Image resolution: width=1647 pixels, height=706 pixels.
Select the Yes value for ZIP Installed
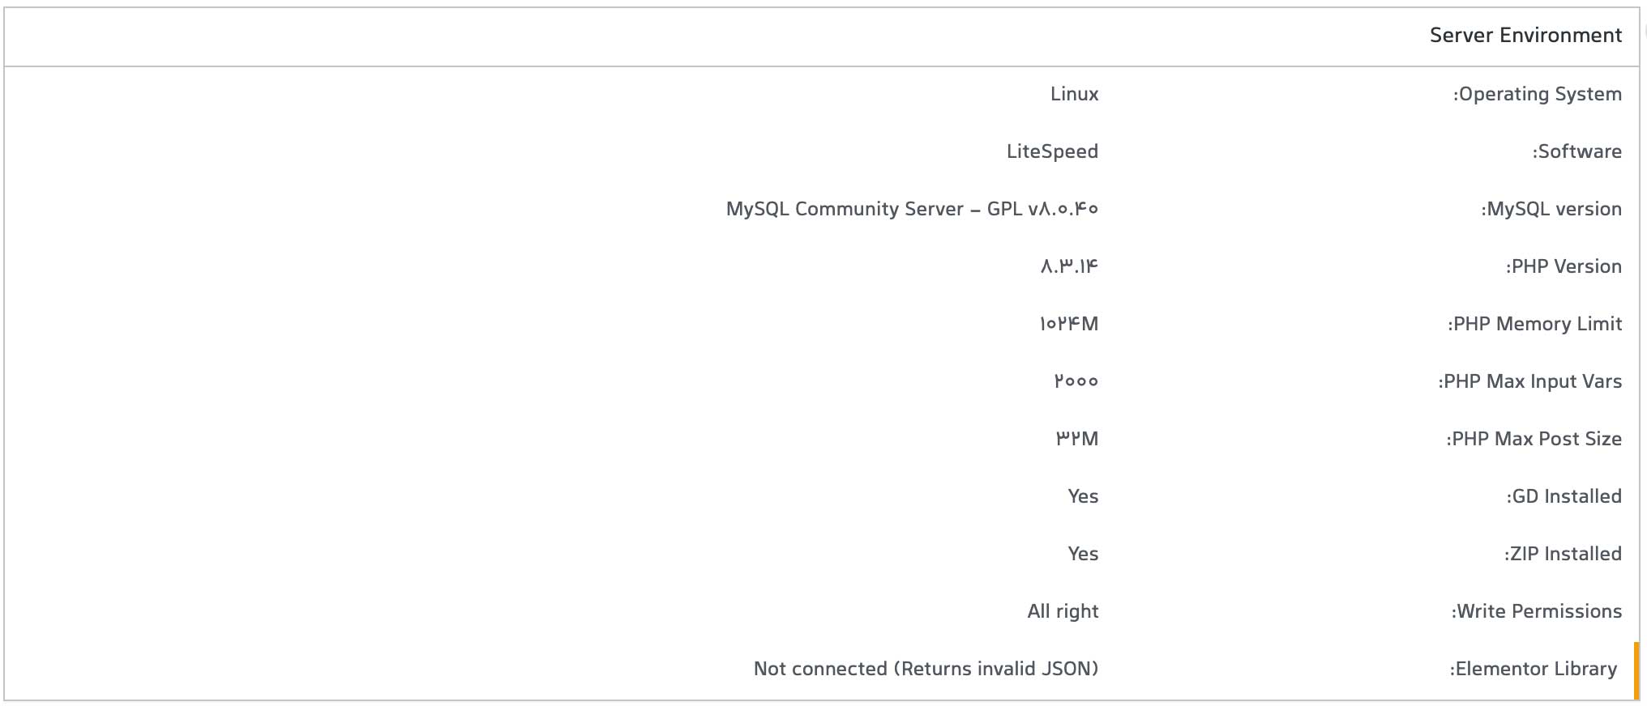[x=1083, y=554]
